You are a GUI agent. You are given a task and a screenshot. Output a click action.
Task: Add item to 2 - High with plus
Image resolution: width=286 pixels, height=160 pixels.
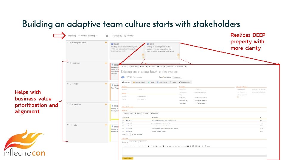tap(106, 84)
